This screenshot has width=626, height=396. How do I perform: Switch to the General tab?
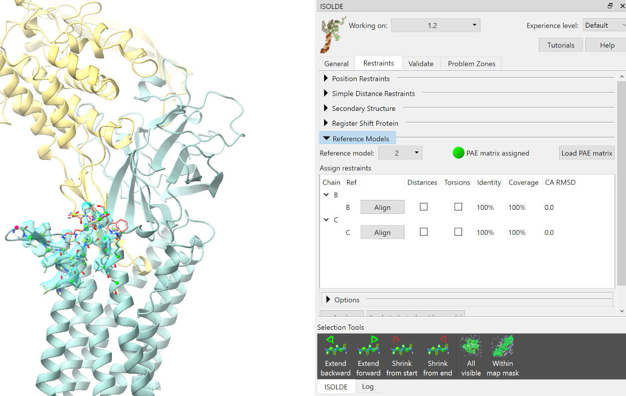pos(337,63)
